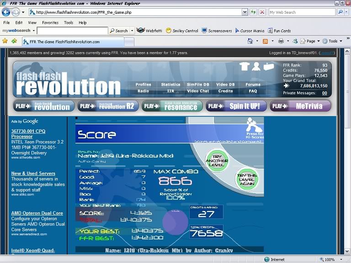Open the Home page icon
351x263 pixels.
(x=250, y=41)
